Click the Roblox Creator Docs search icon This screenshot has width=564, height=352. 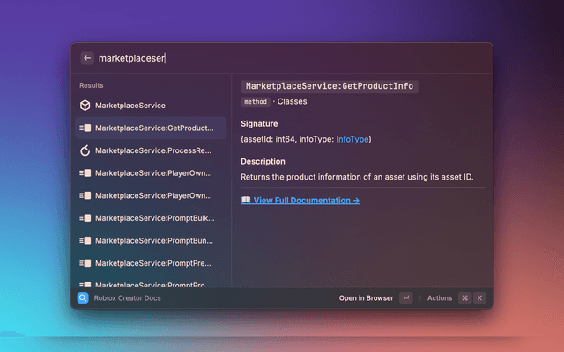click(x=83, y=298)
